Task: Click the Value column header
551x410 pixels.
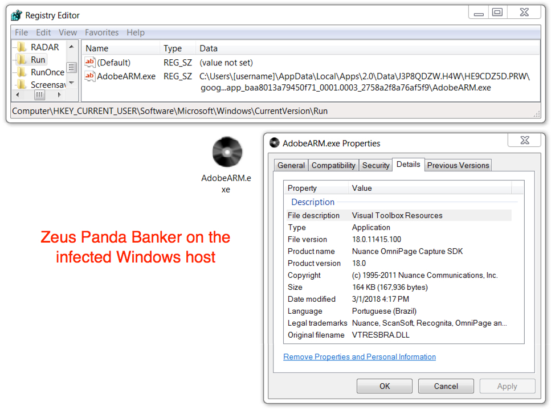Action: coord(430,188)
